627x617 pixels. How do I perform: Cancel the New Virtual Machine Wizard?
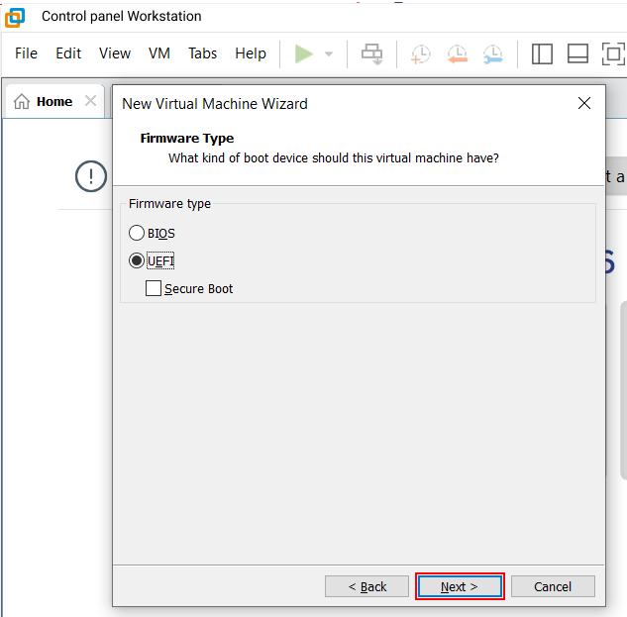(x=553, y=586)
